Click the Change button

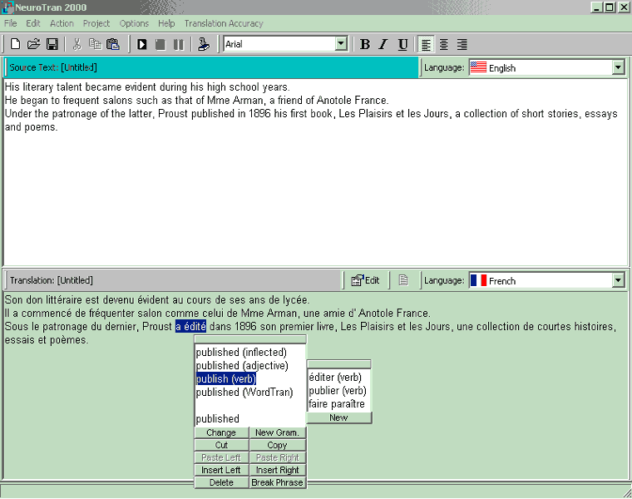point(221,432)
